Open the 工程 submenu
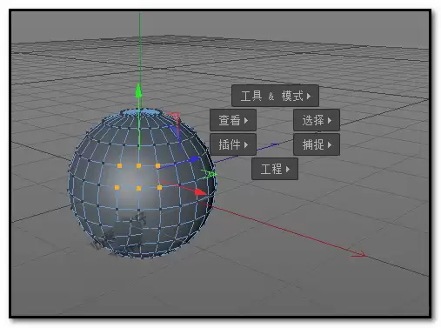Viewport: 441px width, 328px height. pos(275,169)
